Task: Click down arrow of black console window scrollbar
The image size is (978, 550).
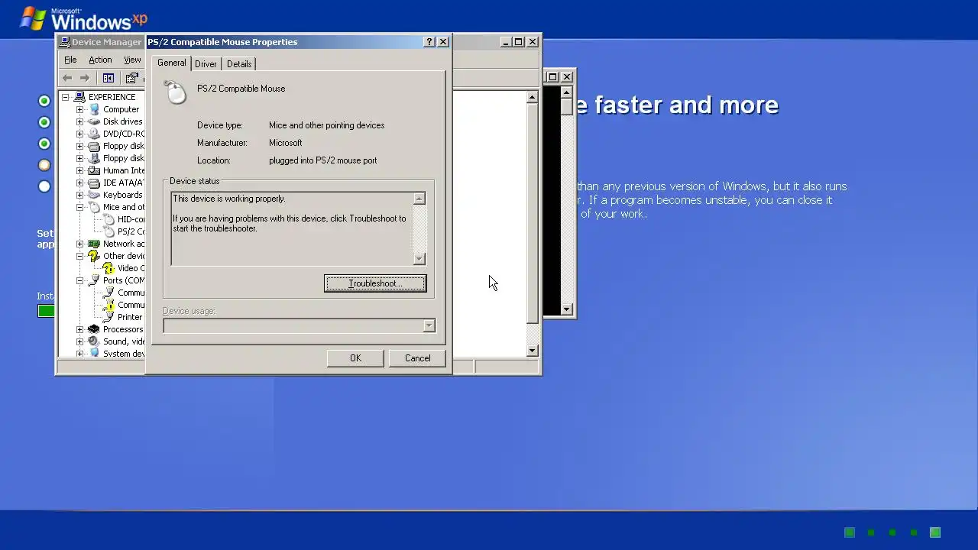Action: pos(566,309)
